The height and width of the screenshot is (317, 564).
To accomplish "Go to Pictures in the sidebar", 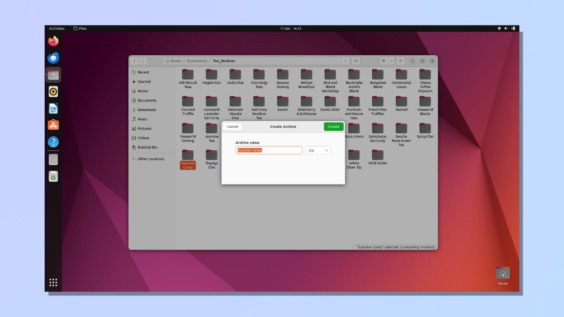I will [x=151, y=129].
